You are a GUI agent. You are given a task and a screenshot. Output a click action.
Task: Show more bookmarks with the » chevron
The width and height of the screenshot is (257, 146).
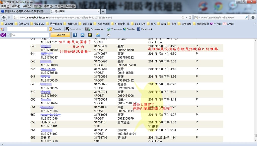pos(255,24)
